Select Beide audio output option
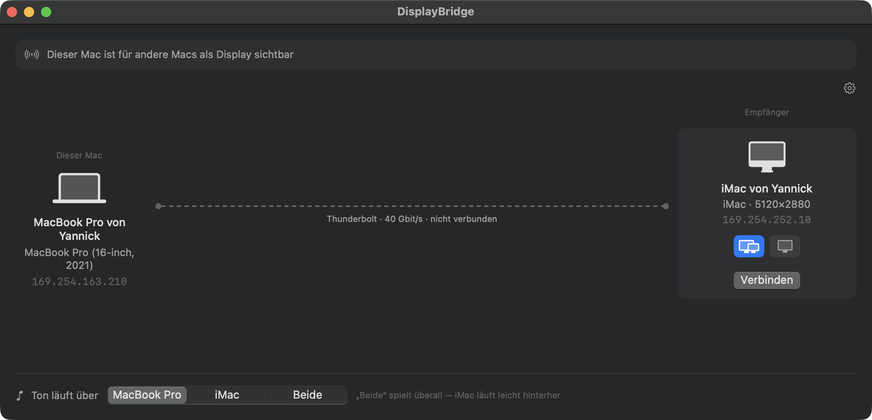Image resolution: width=872 pixels, height=420 pixels. click(307, 395)
